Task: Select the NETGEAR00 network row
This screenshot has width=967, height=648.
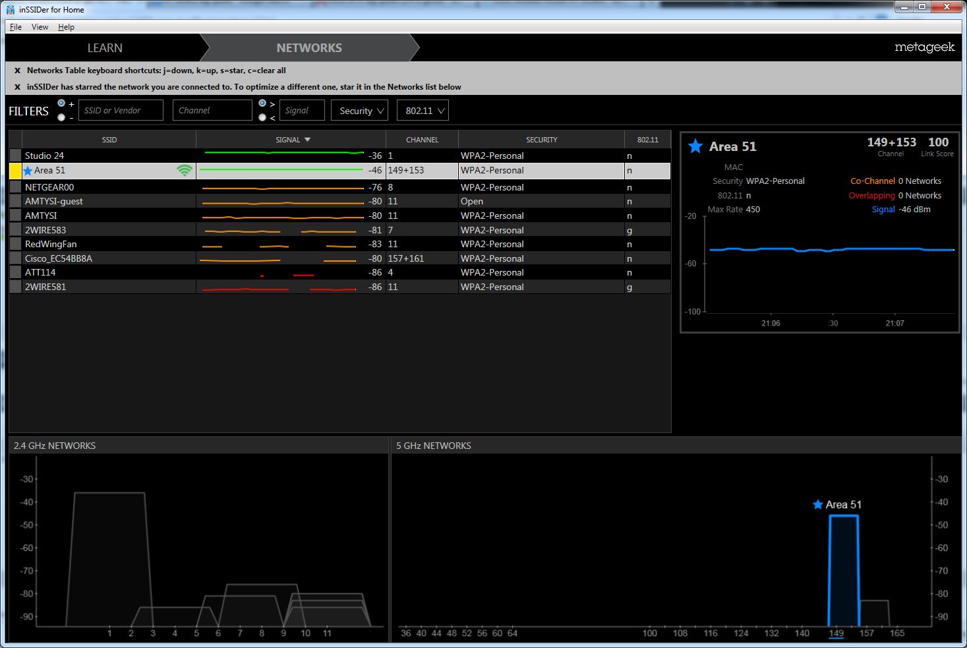Action: [340, 187]
